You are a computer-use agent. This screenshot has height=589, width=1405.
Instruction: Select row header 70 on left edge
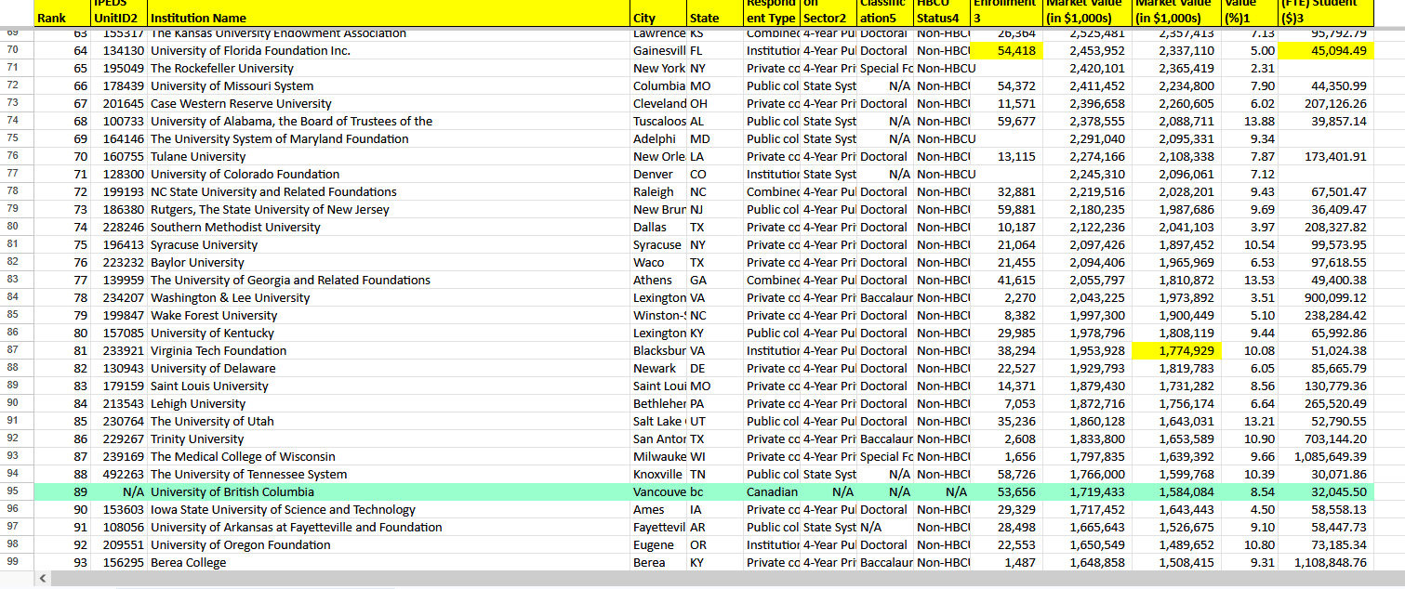[15, 50]
